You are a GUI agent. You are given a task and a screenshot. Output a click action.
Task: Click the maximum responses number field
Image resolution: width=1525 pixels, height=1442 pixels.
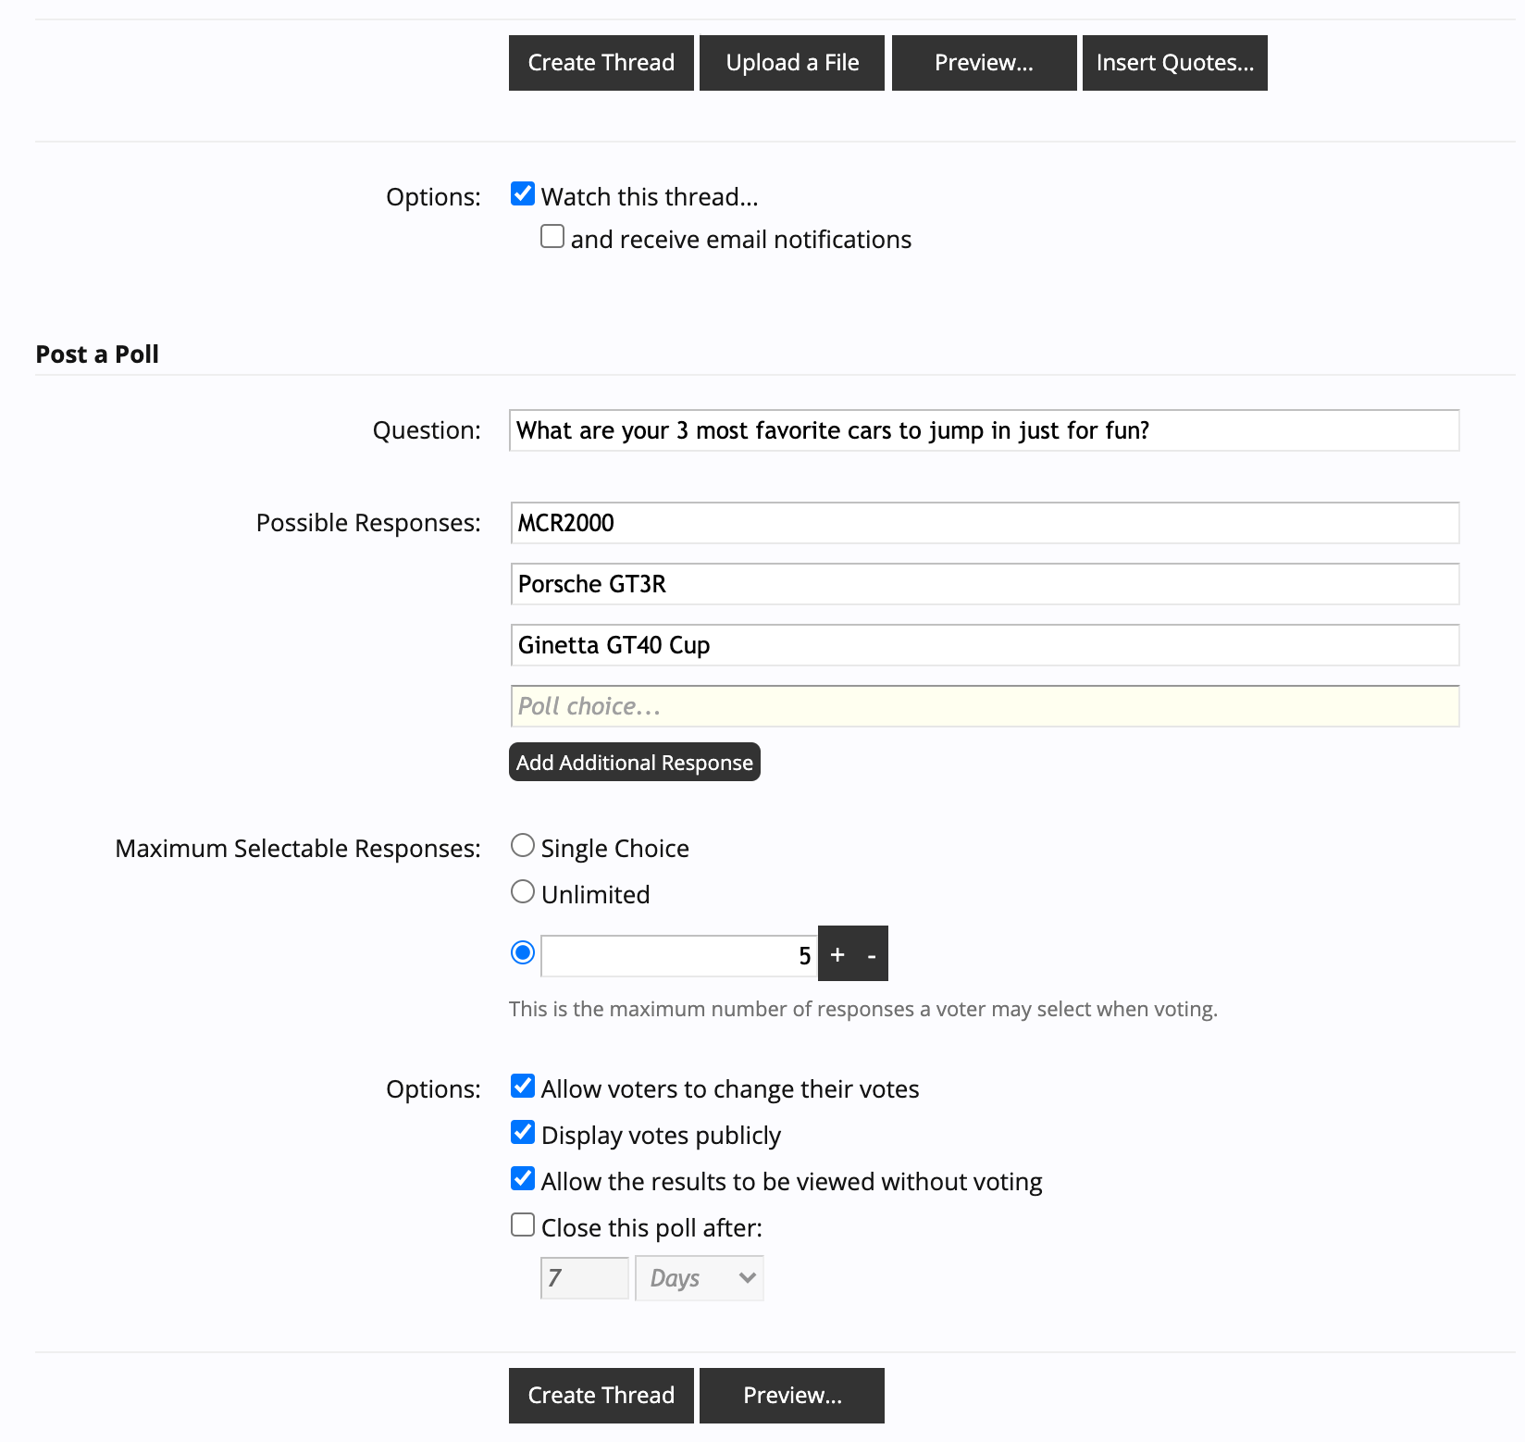pyautogui.click(x=679, y=955)
